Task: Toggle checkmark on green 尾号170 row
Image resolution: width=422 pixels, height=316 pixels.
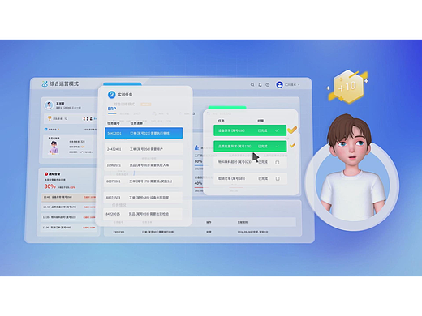Action: coord(277,147)
